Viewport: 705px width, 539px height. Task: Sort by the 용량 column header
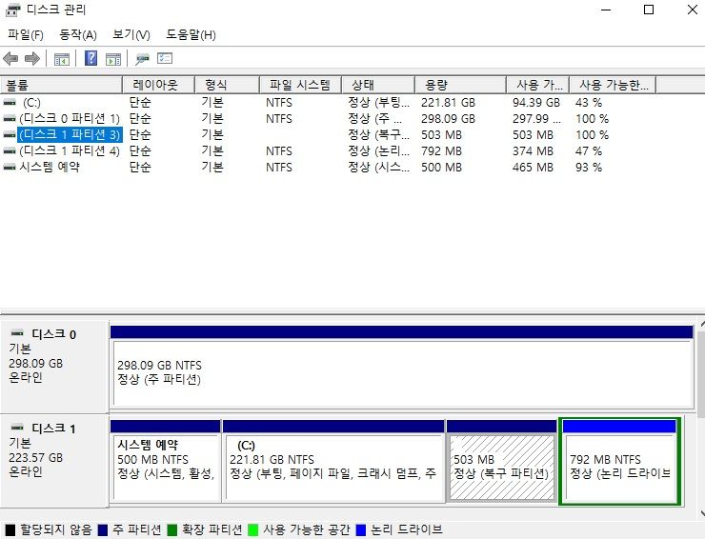click(461, 85)
